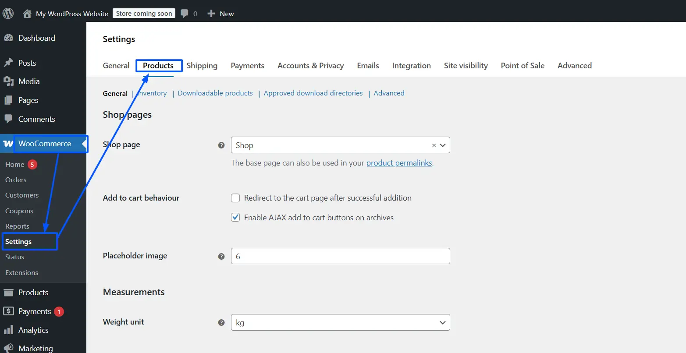Click the red 1 badge beside Payments
This screenshot has width=686, height=353.
(59, 311)
